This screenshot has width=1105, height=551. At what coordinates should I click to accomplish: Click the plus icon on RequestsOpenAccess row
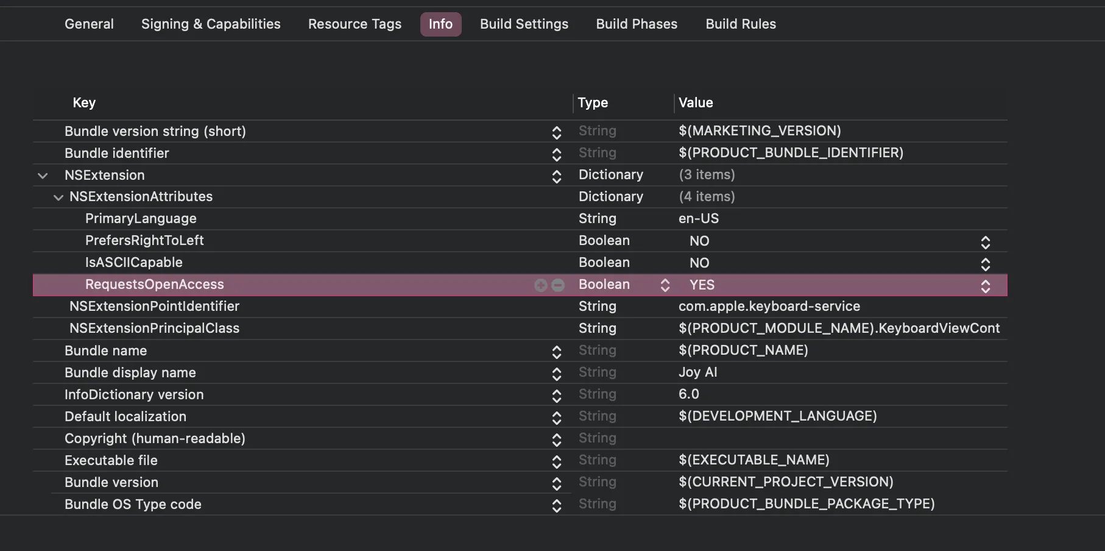[x=540, y=285]
